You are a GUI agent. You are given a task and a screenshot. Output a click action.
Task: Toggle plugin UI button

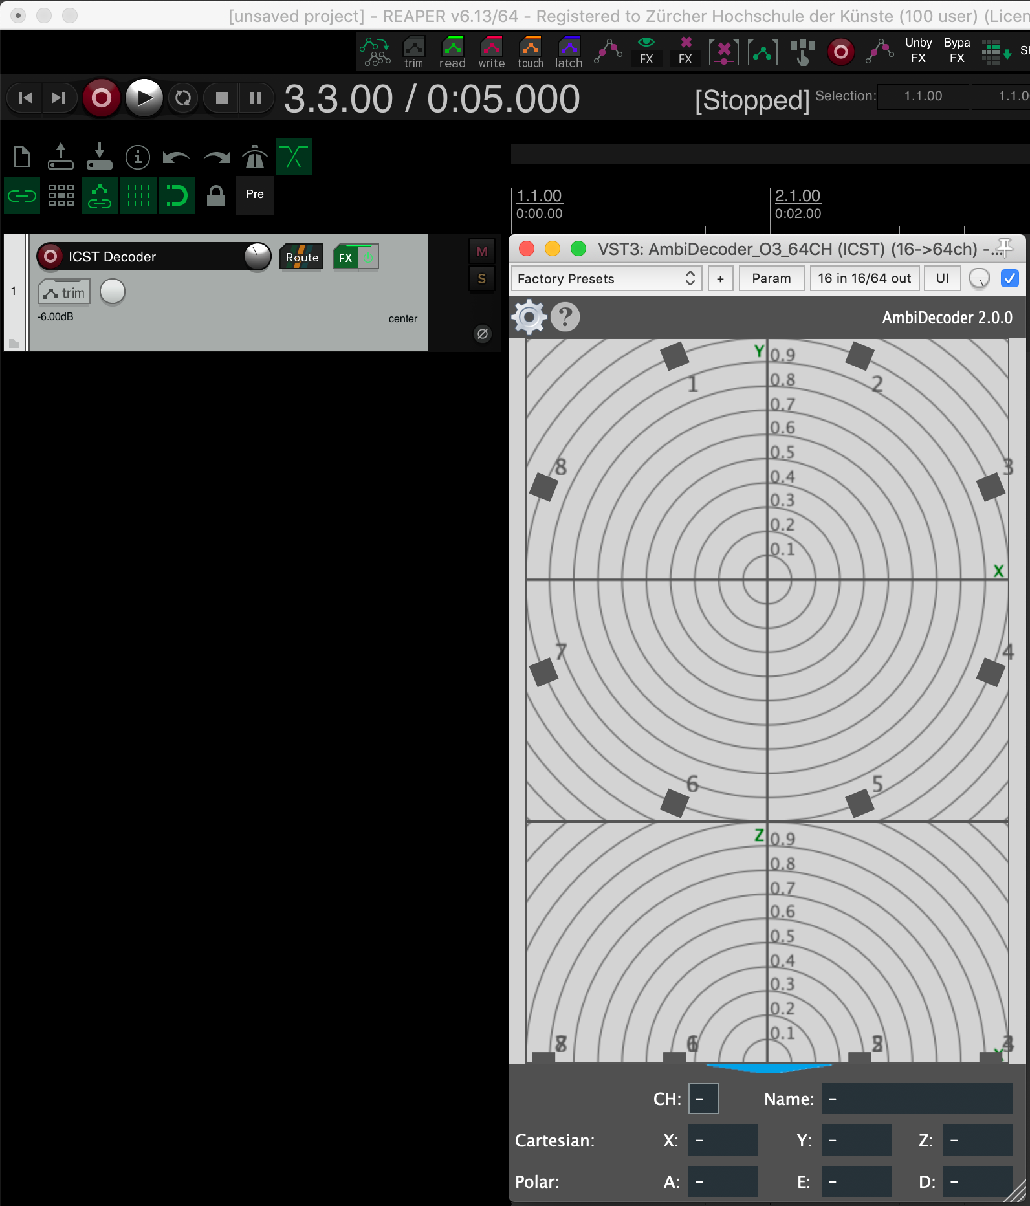point(943,278)
